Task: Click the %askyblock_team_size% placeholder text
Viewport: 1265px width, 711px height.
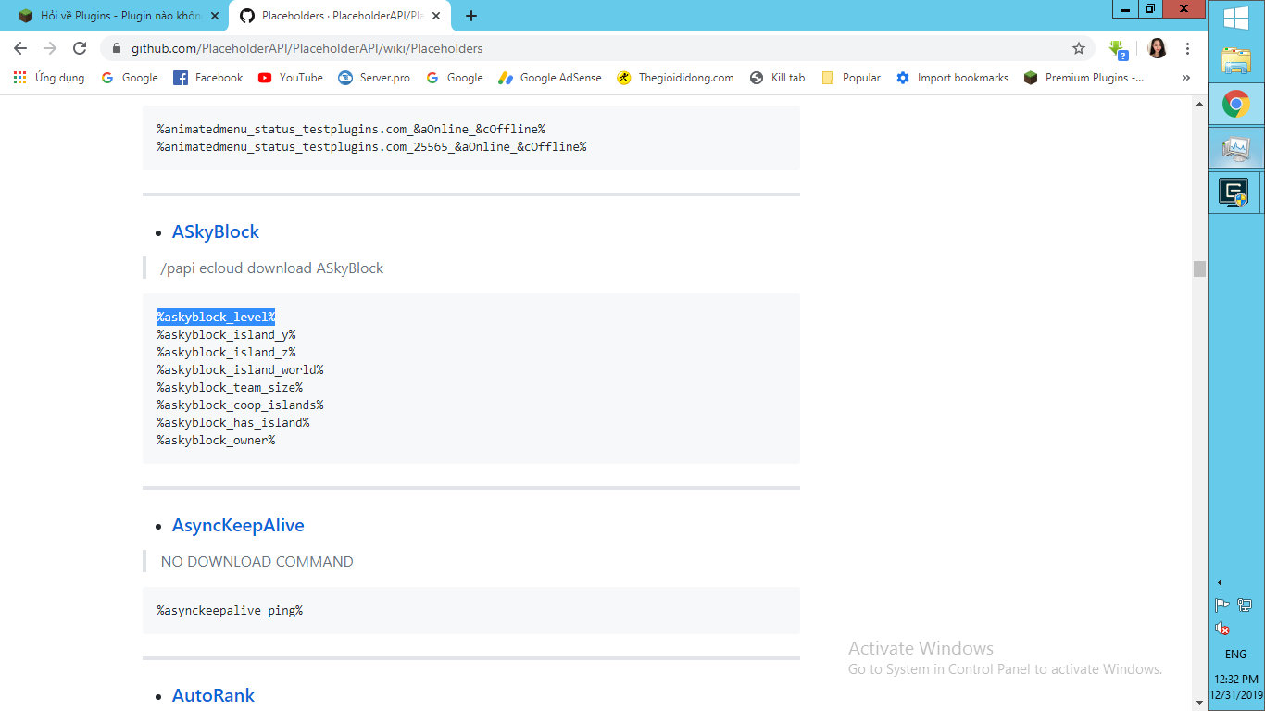Action: (230, 387)
